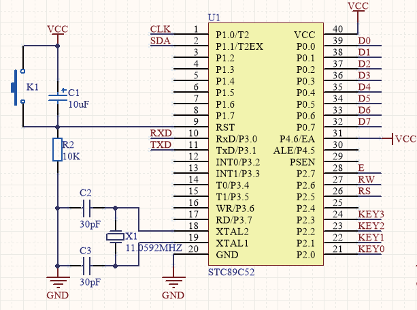This screenshot has height=310, width=417.
Task: Click the R2 designator text
Action: pos(68,144)
